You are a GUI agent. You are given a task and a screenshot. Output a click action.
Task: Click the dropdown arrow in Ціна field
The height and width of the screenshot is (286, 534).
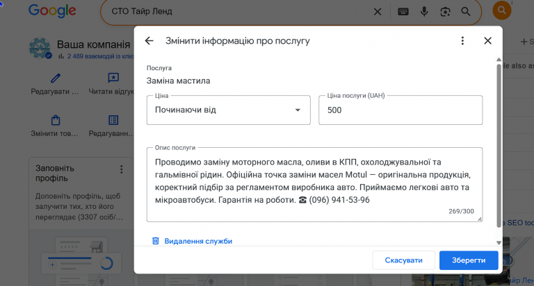(298, 110)
